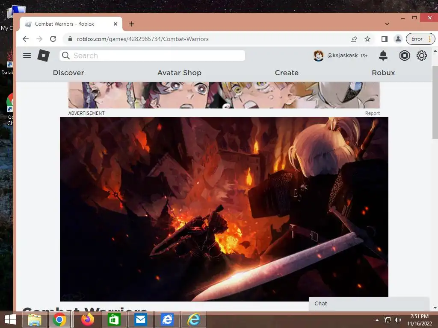Maximize the Chrome window

[414, 18]
